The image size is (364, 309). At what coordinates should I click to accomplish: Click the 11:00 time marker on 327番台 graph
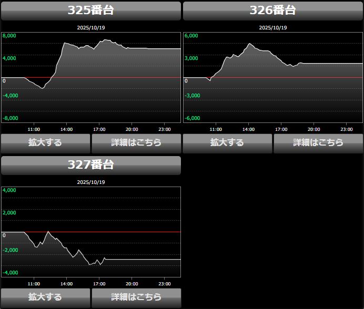click(34, 284)
